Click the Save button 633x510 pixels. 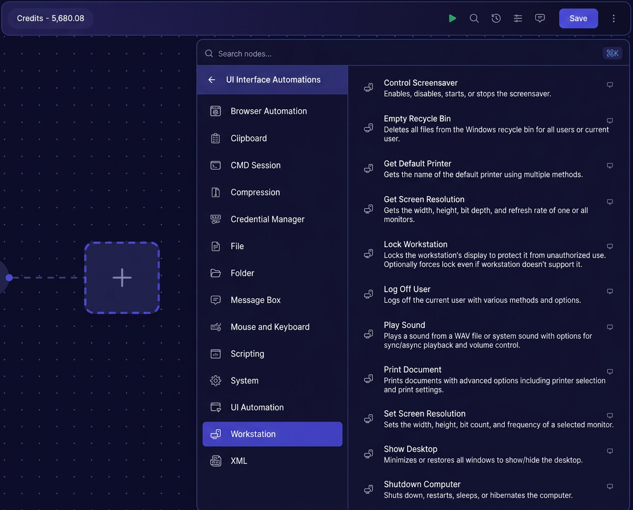coord(578,18)
